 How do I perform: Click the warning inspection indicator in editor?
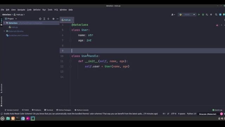point(217,25)
